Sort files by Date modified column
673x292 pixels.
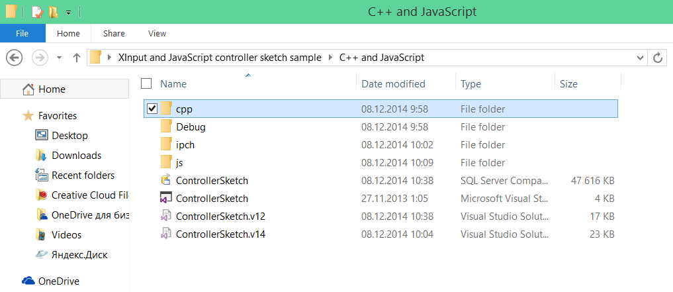[x=393, y=83]
